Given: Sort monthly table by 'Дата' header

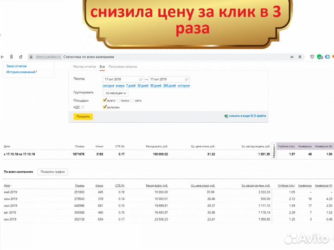Looking at the screenshot, I should pyautogui.click(x=7, y=186).
